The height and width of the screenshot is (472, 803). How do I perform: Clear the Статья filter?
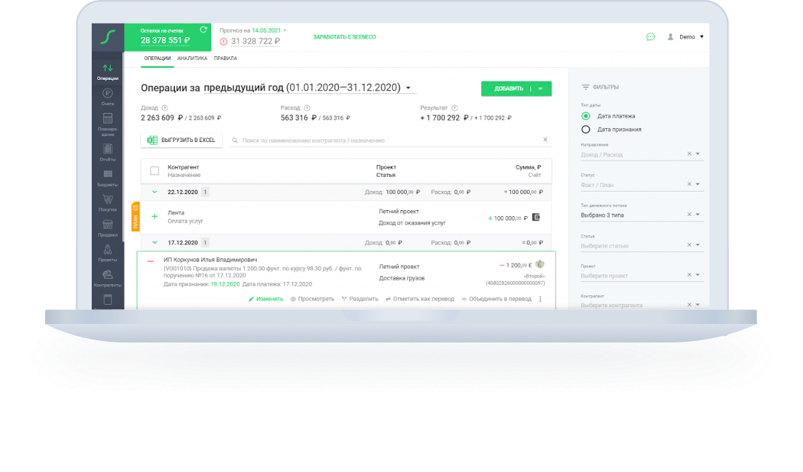(x=689, y=245)
